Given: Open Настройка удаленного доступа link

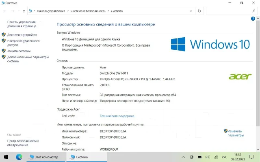Looking at the screenshot, I should click(x=24, y=43).
